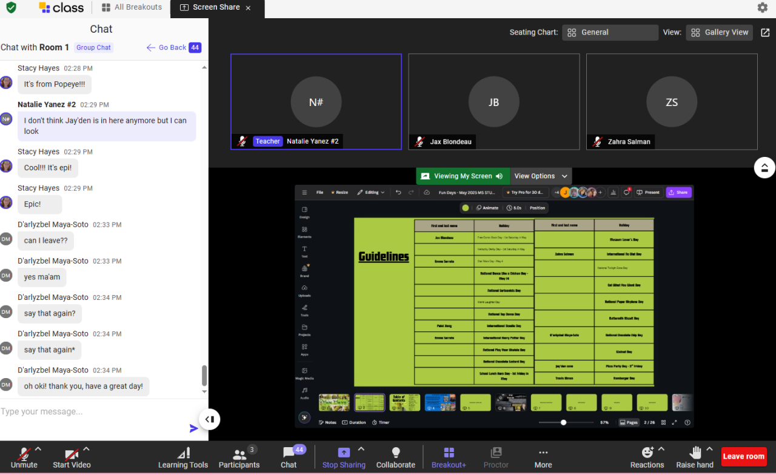Switch to the All Breakouts tab
776x475 pixels.
[132, 8]
